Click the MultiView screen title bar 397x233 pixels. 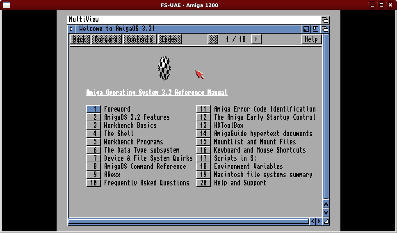point(194,20)
